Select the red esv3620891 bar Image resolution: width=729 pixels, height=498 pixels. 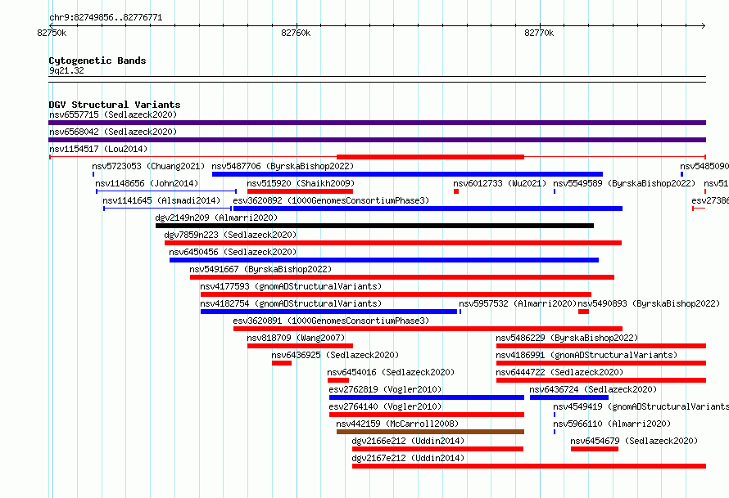point(428,329)
